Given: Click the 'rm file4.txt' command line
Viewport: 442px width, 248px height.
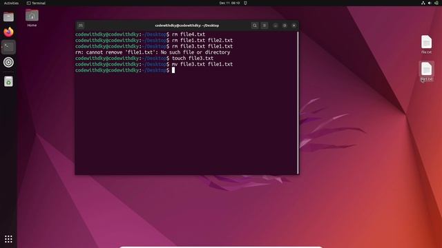Looking at the screenshot, I should click(140, 34).
